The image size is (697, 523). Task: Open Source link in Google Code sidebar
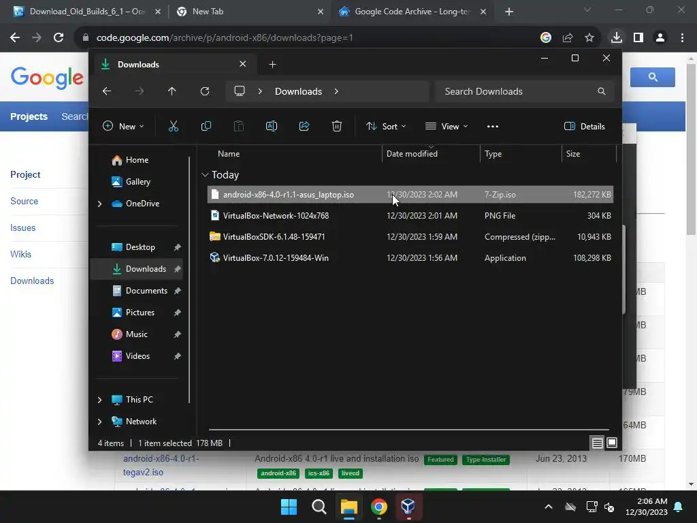click(24, 201)
